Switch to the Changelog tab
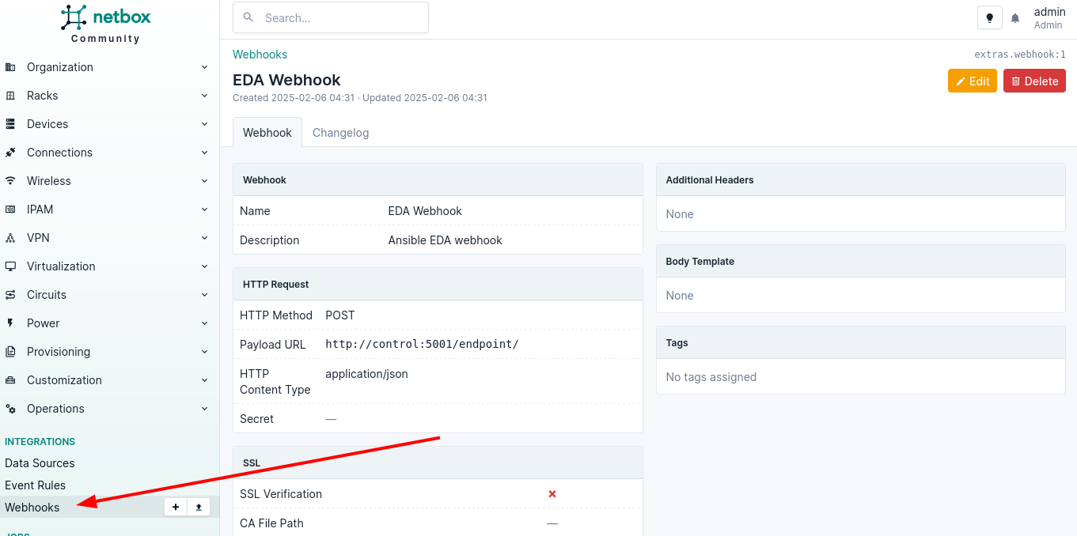The image size is (1077, 536). pyautogui.click(x=340, y=133)
